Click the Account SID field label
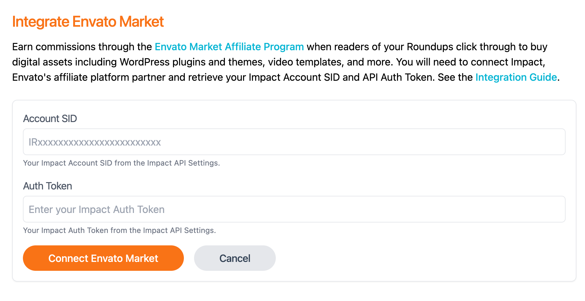The height and width of the screenshot is (301, 585). [x=50, y=119]
